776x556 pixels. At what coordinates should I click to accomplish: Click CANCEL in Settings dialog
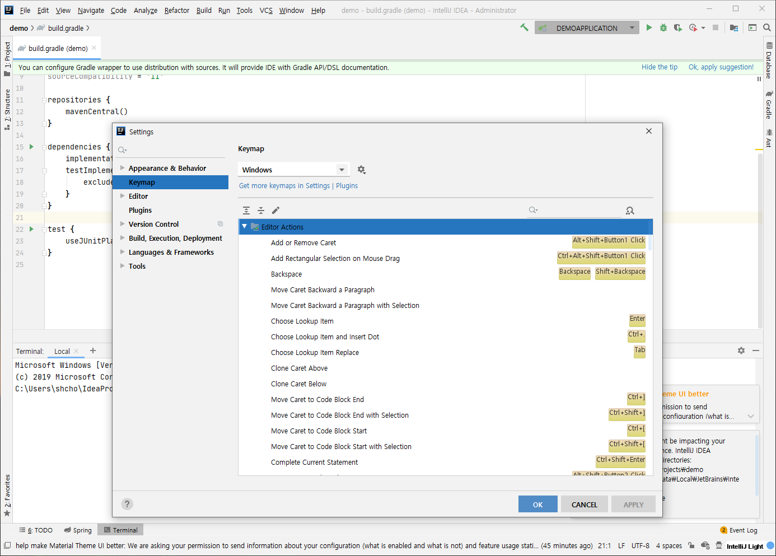point(584,504)
